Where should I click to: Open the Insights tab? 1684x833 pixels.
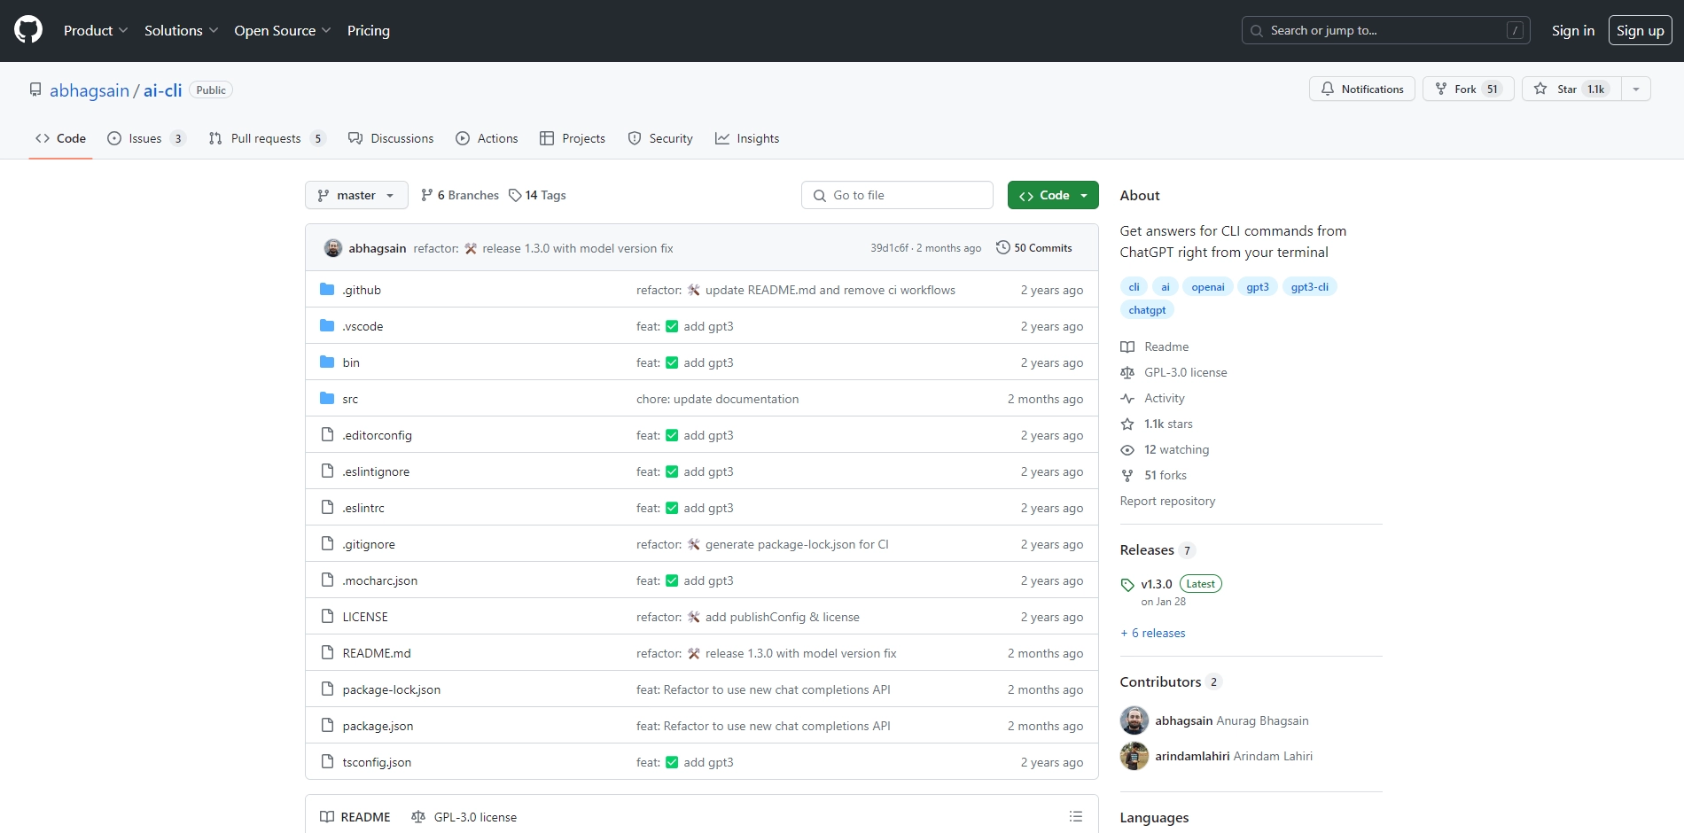click(747, 138)
